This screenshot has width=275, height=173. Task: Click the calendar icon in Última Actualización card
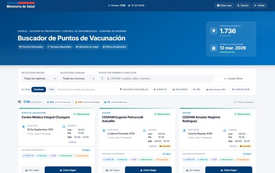[x=214, y=48]
